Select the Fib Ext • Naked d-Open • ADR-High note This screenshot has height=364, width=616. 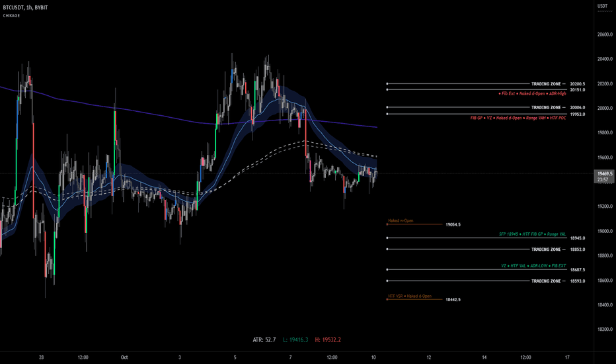[x=532, y=94]
